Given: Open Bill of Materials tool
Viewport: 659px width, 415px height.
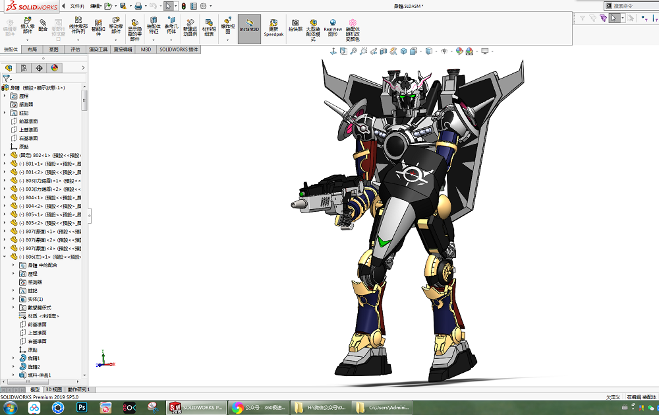Looking at the screenshot, I should coord(209,28).
